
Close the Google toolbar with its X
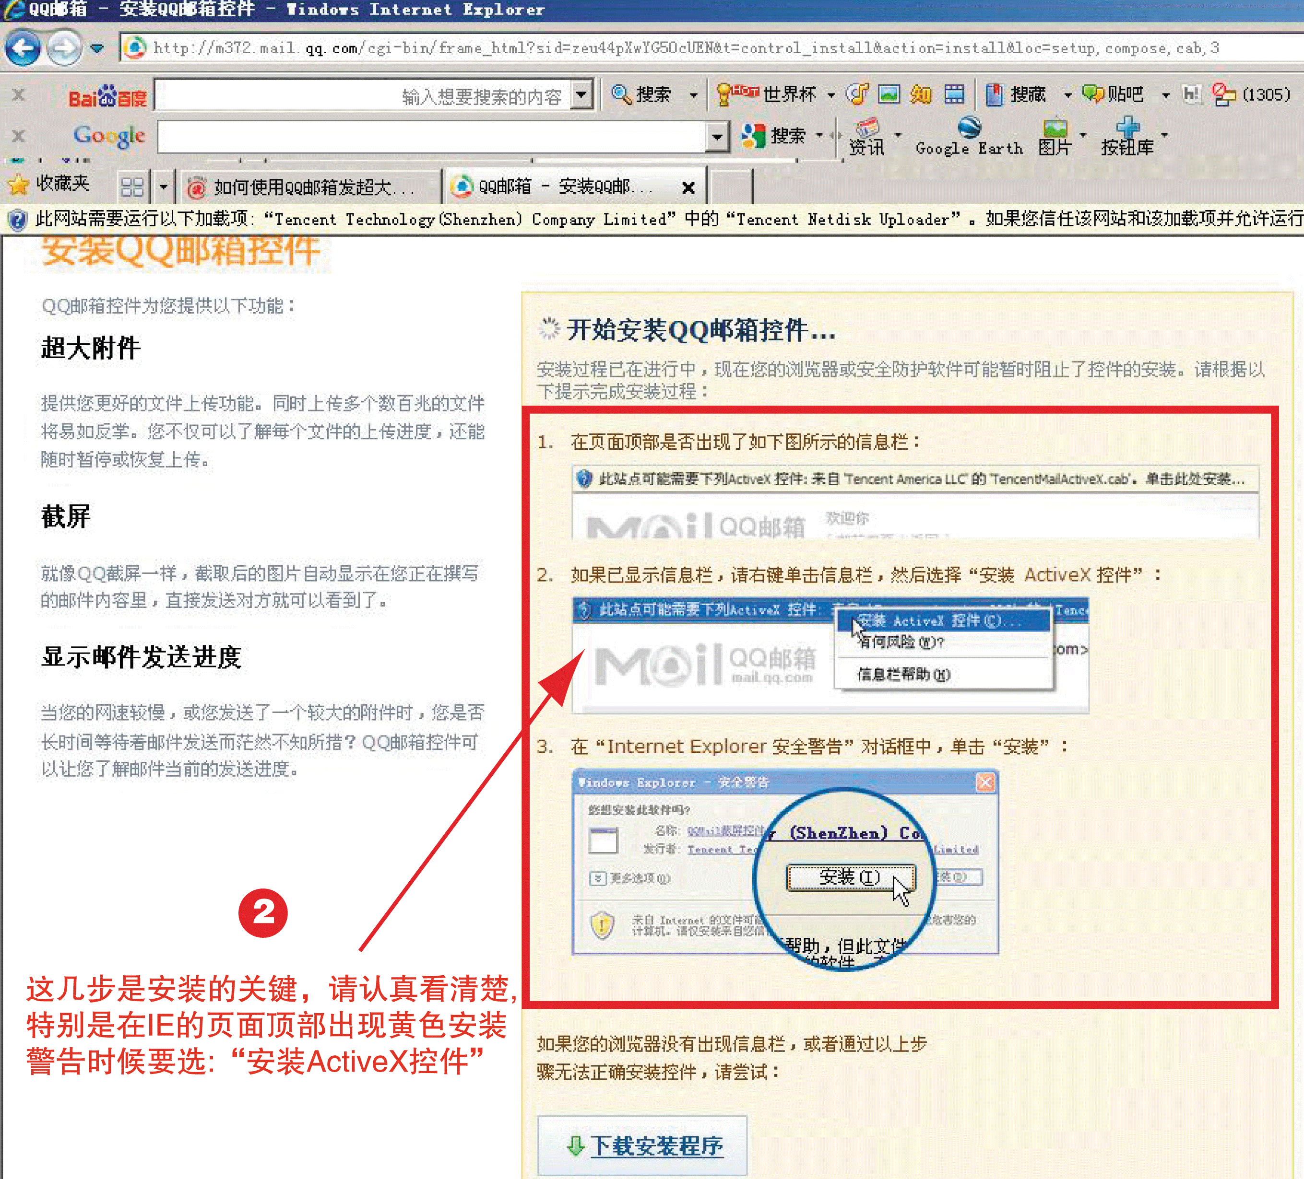coord(19,136)
